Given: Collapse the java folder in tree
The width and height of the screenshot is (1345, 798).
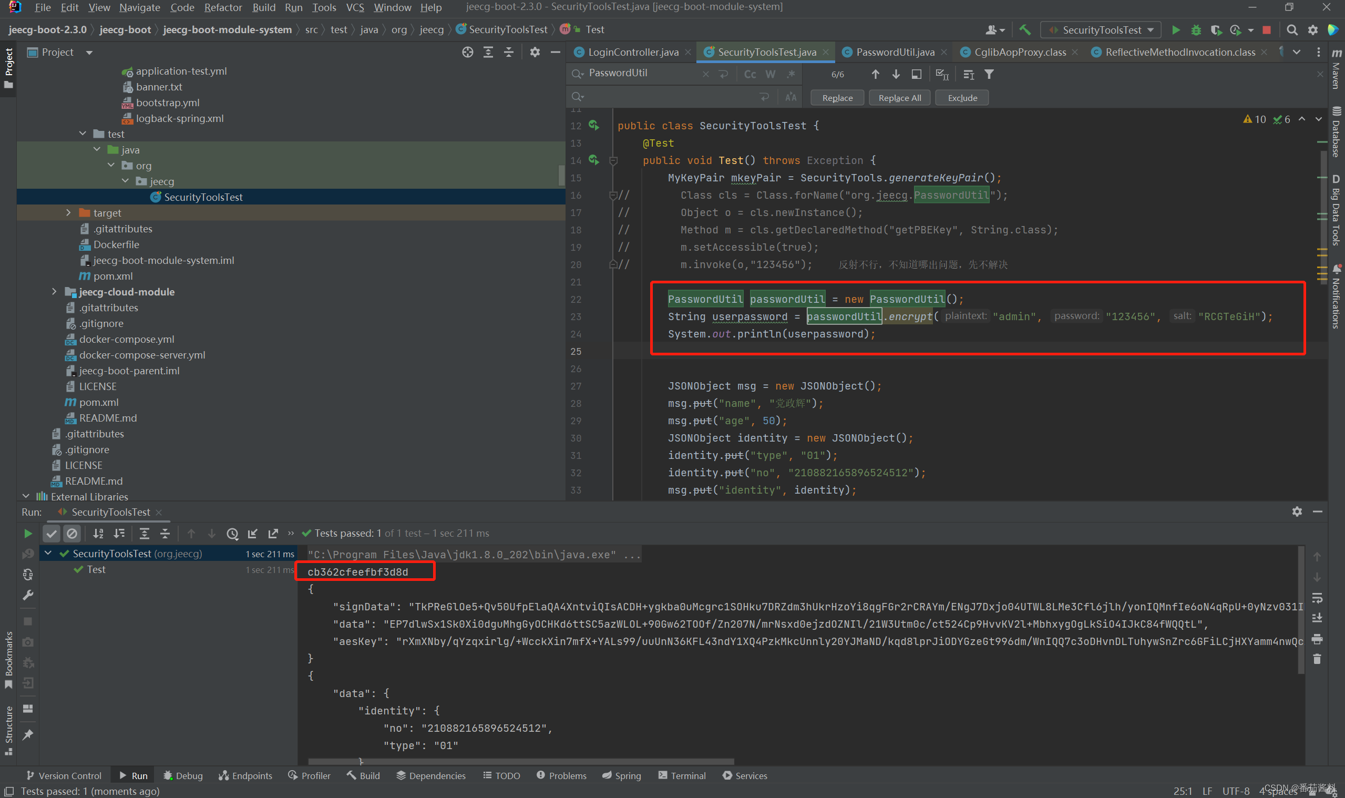Looking at the screenshot, I should (97, 149).
